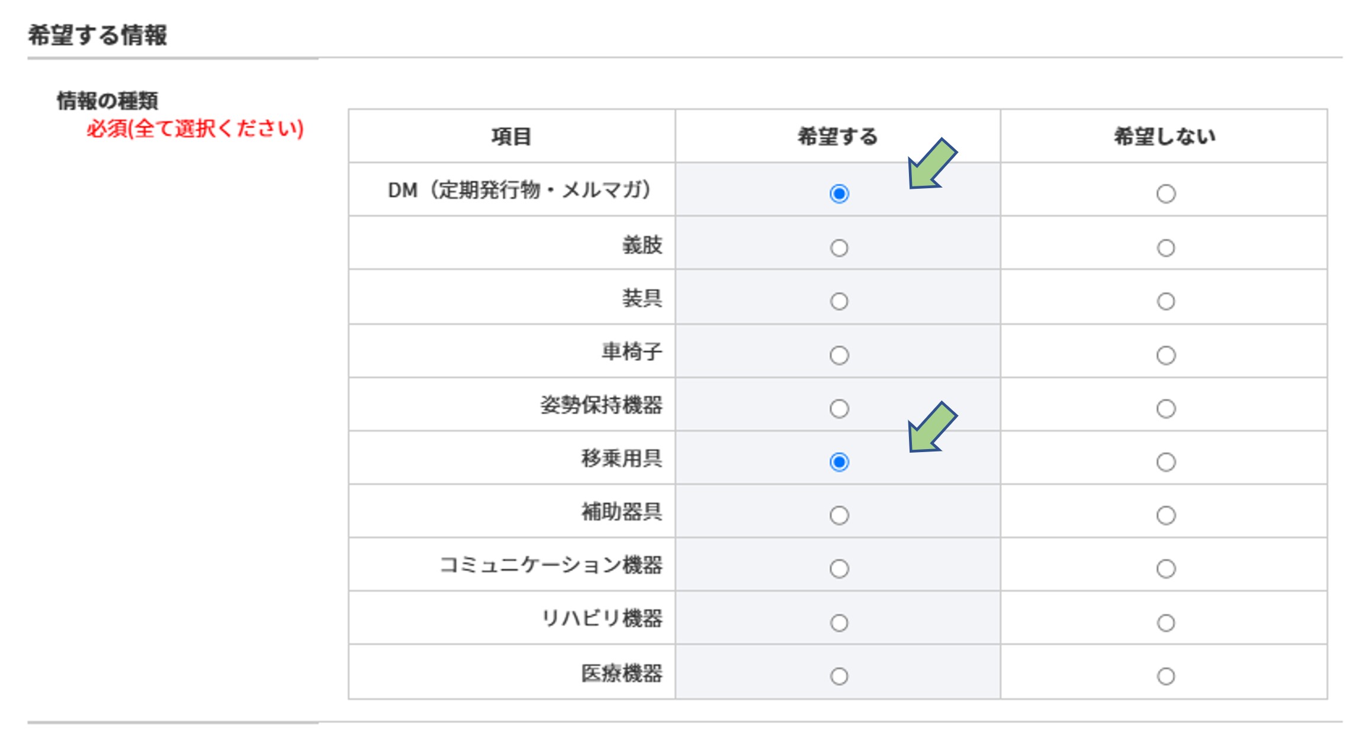Screen dimensions: 1359x729
Task: Mark 医療機器 as 希望しない
Action: (1165, 676)
